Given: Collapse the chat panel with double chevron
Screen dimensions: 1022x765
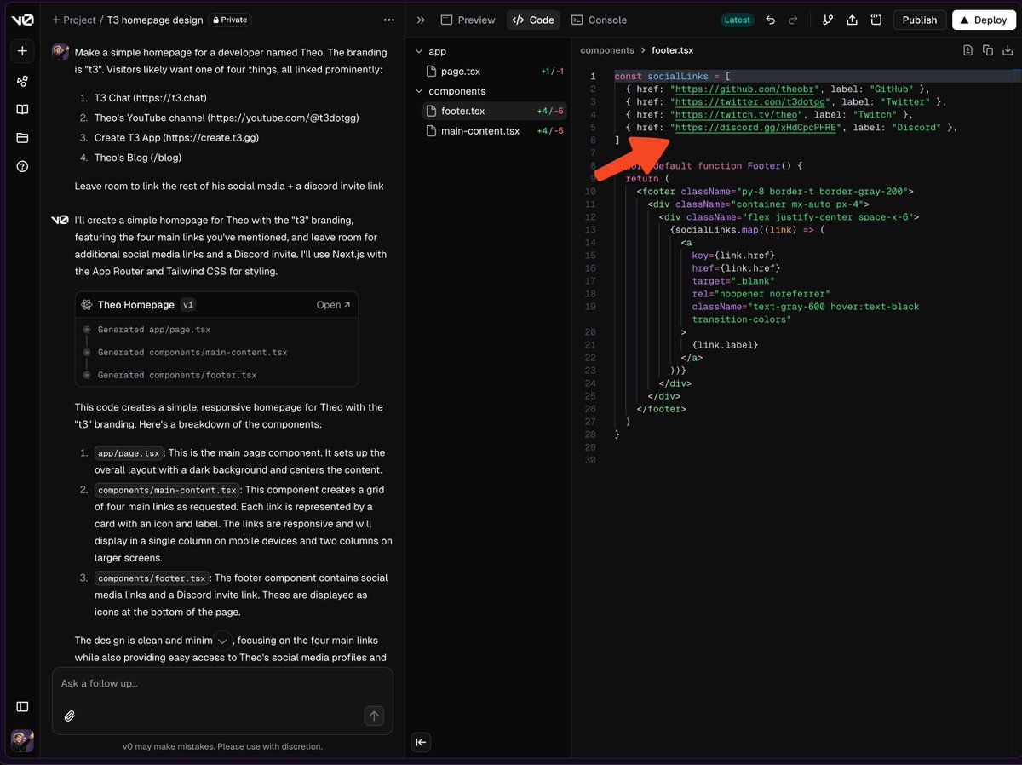Looking at the screenshot, I should click(x=421, y=20).
